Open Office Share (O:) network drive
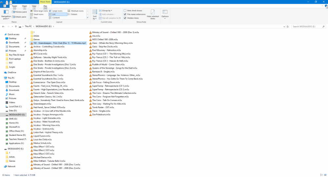Viewport: 328px width, 177px height. pyautogui.click(x=16, y=131)
